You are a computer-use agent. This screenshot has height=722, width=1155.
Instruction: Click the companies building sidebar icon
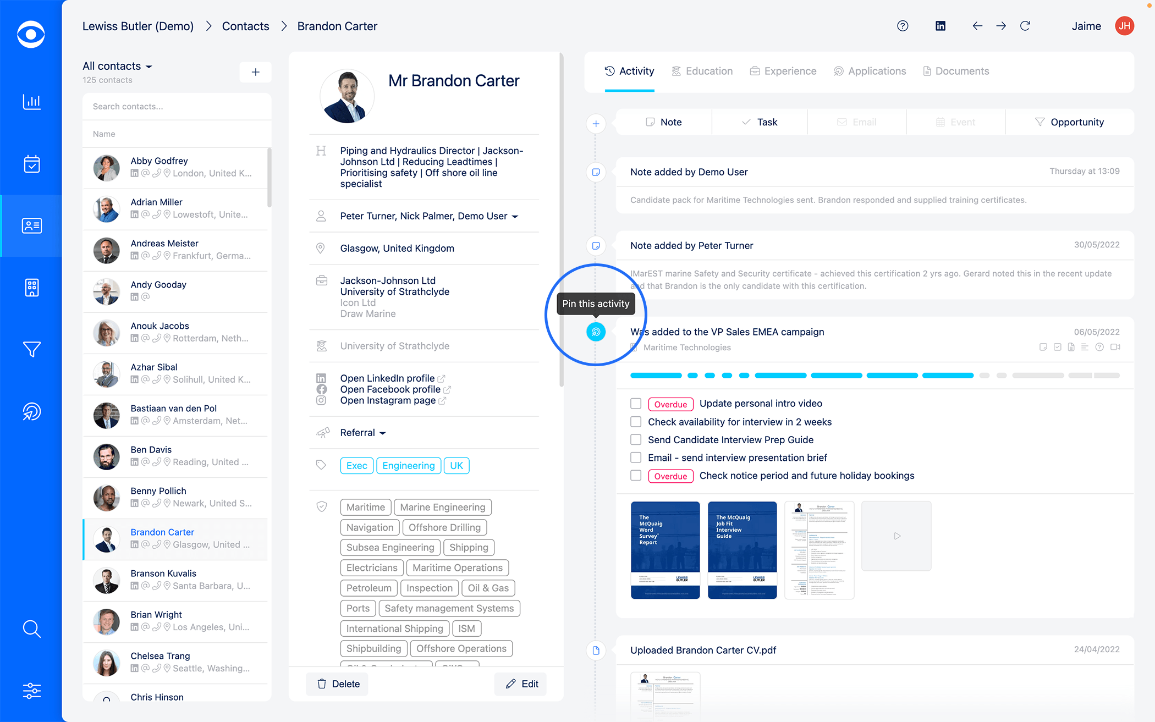tap(31, 288)
